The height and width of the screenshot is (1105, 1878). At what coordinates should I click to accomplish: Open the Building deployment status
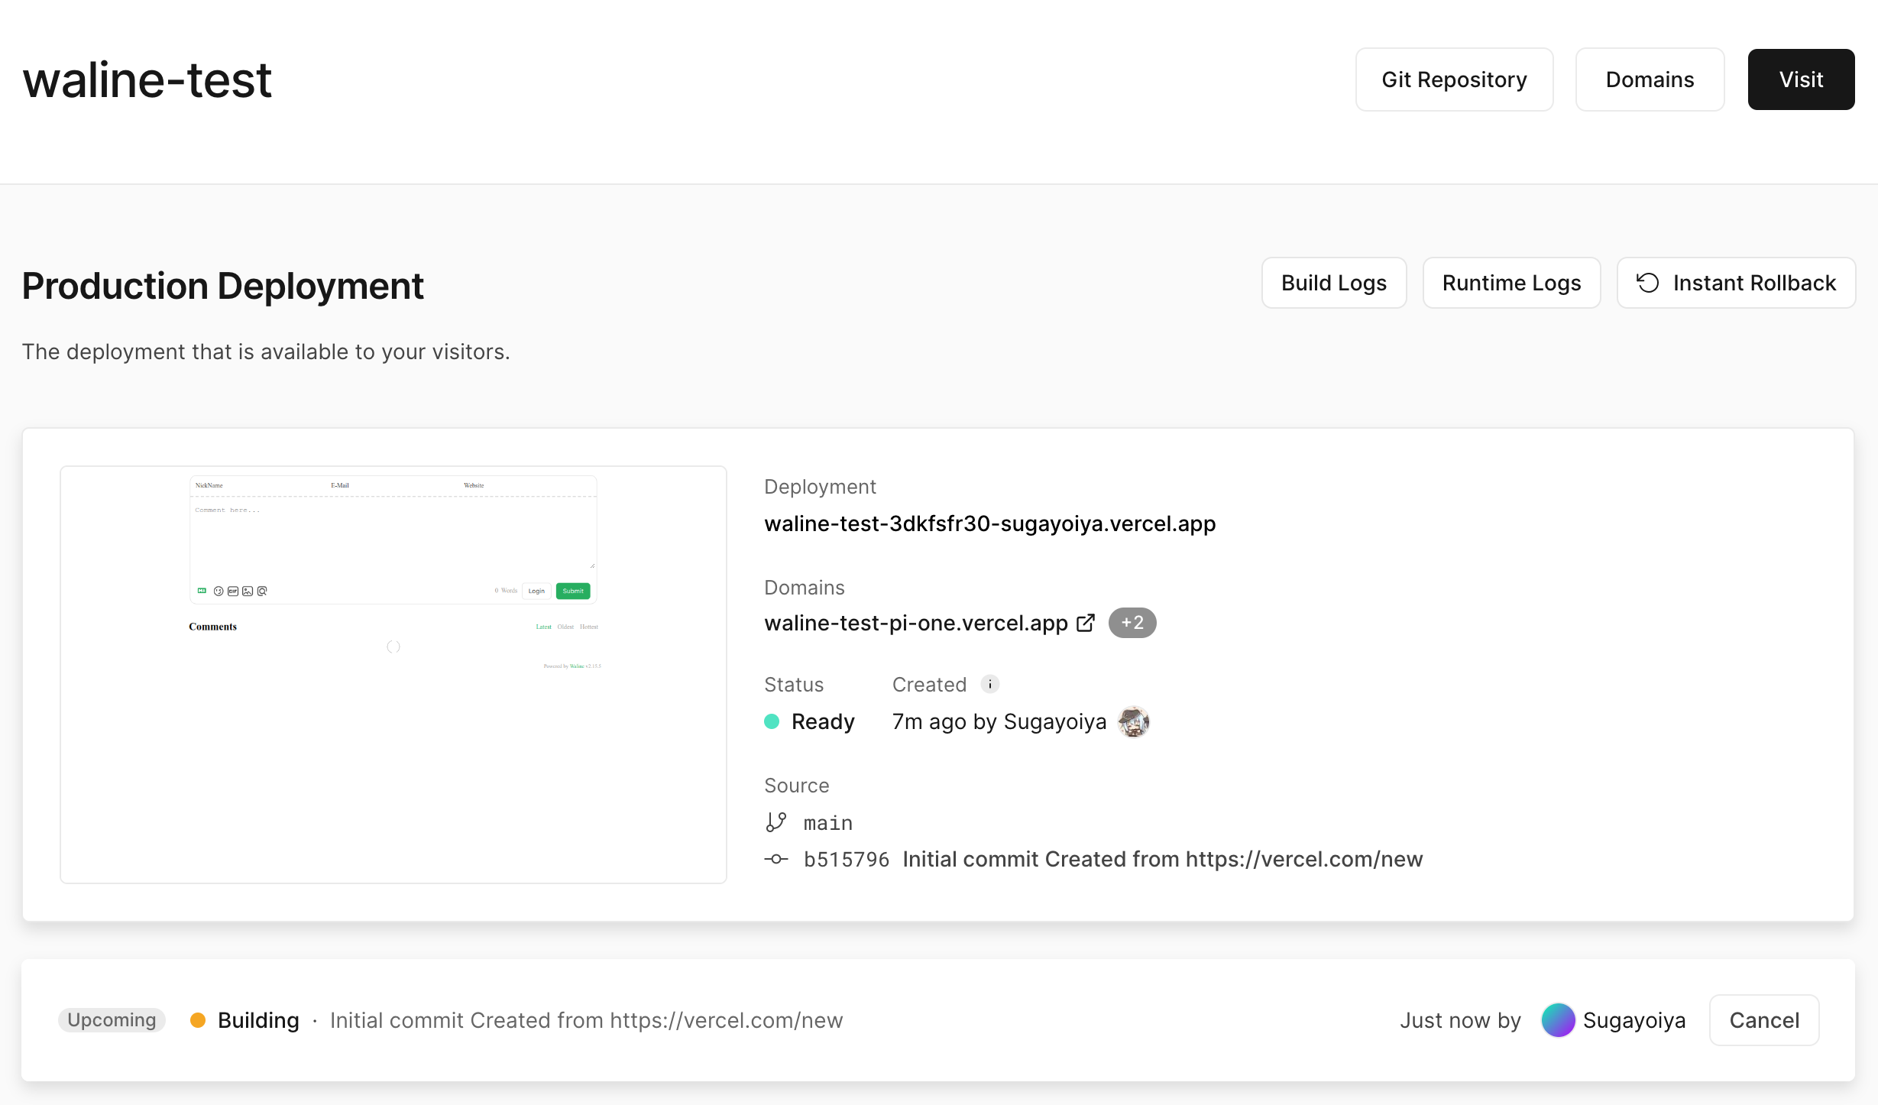pos(258,1020)
